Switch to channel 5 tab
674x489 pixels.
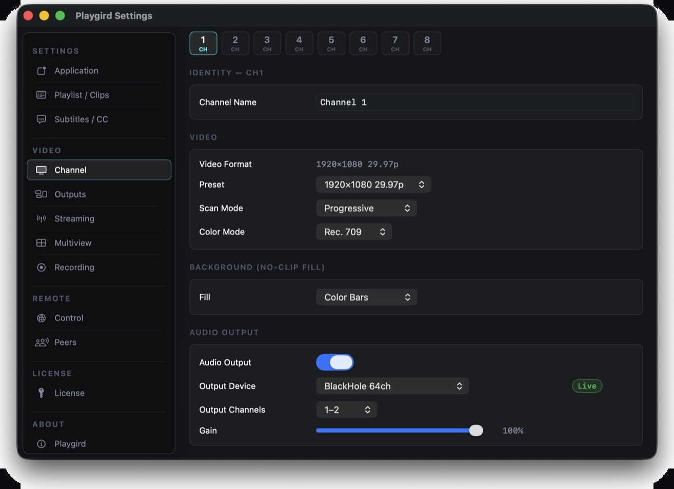(331, 43)
